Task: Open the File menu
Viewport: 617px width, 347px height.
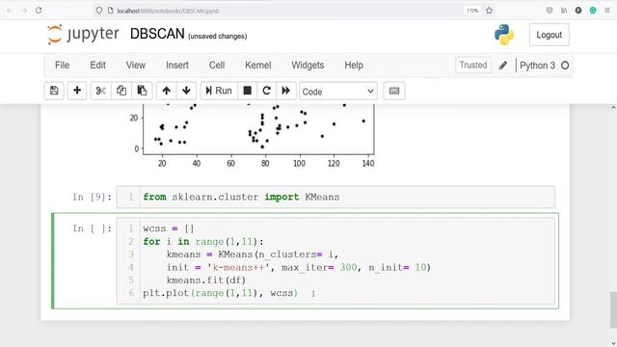Action: [x=62, y=66]
